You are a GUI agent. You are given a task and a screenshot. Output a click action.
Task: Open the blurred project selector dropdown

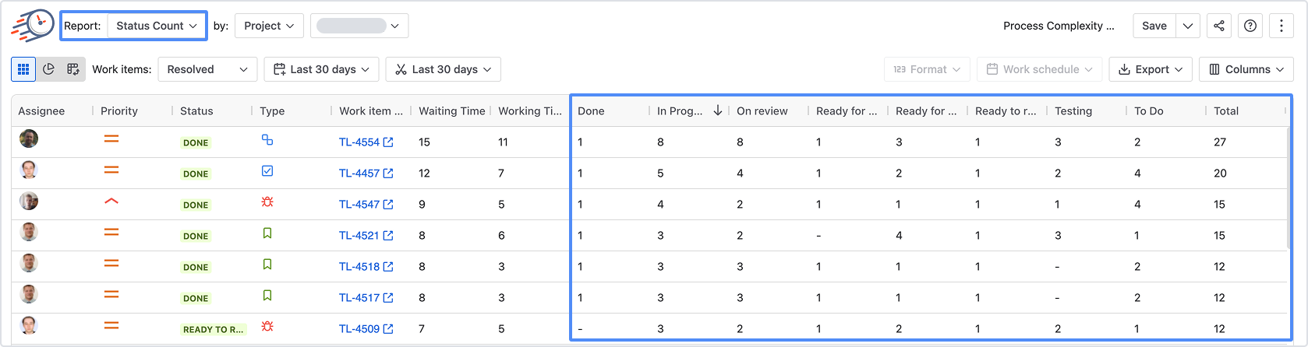coord(359,26)
